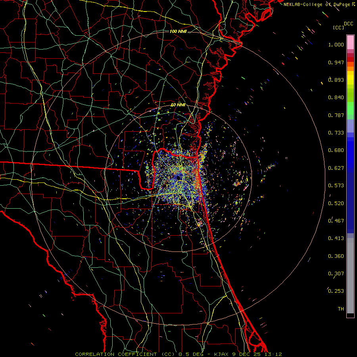357x357 pixels.
Task: Click the 0.893 scale value
Action: point(336,80)
